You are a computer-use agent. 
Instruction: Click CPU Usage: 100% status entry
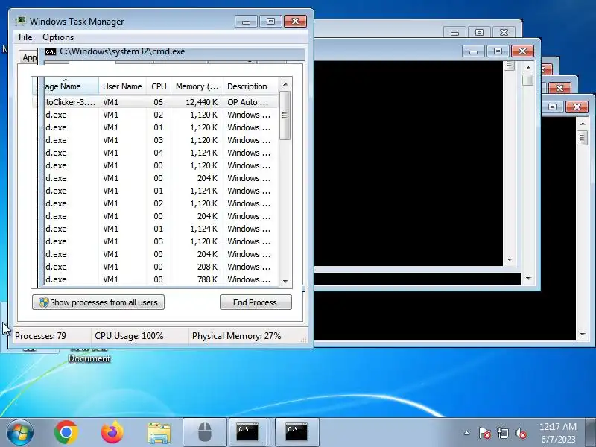129,336
